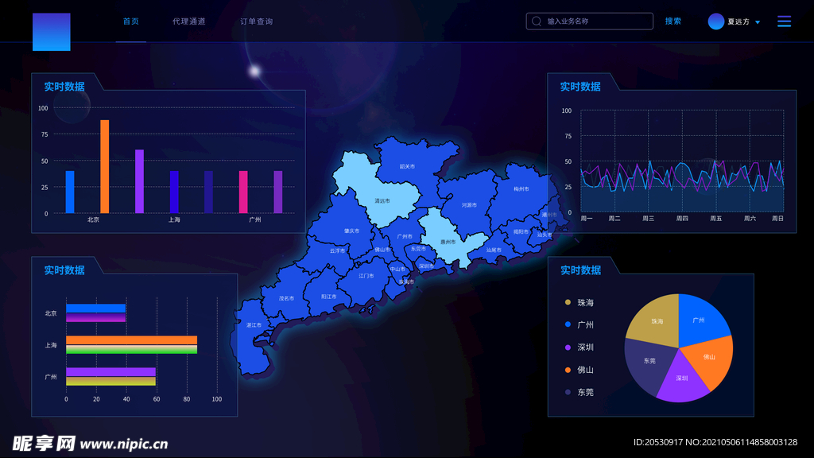Click the 夏远方 username

coord(738,21)
